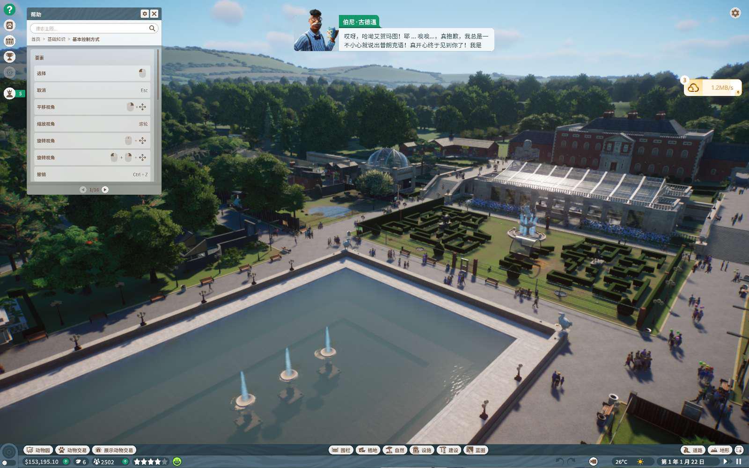Select the 平移视角 control row
Viewport: 749px width, 468px height.
pyautogui.click(x=92, y=107)
